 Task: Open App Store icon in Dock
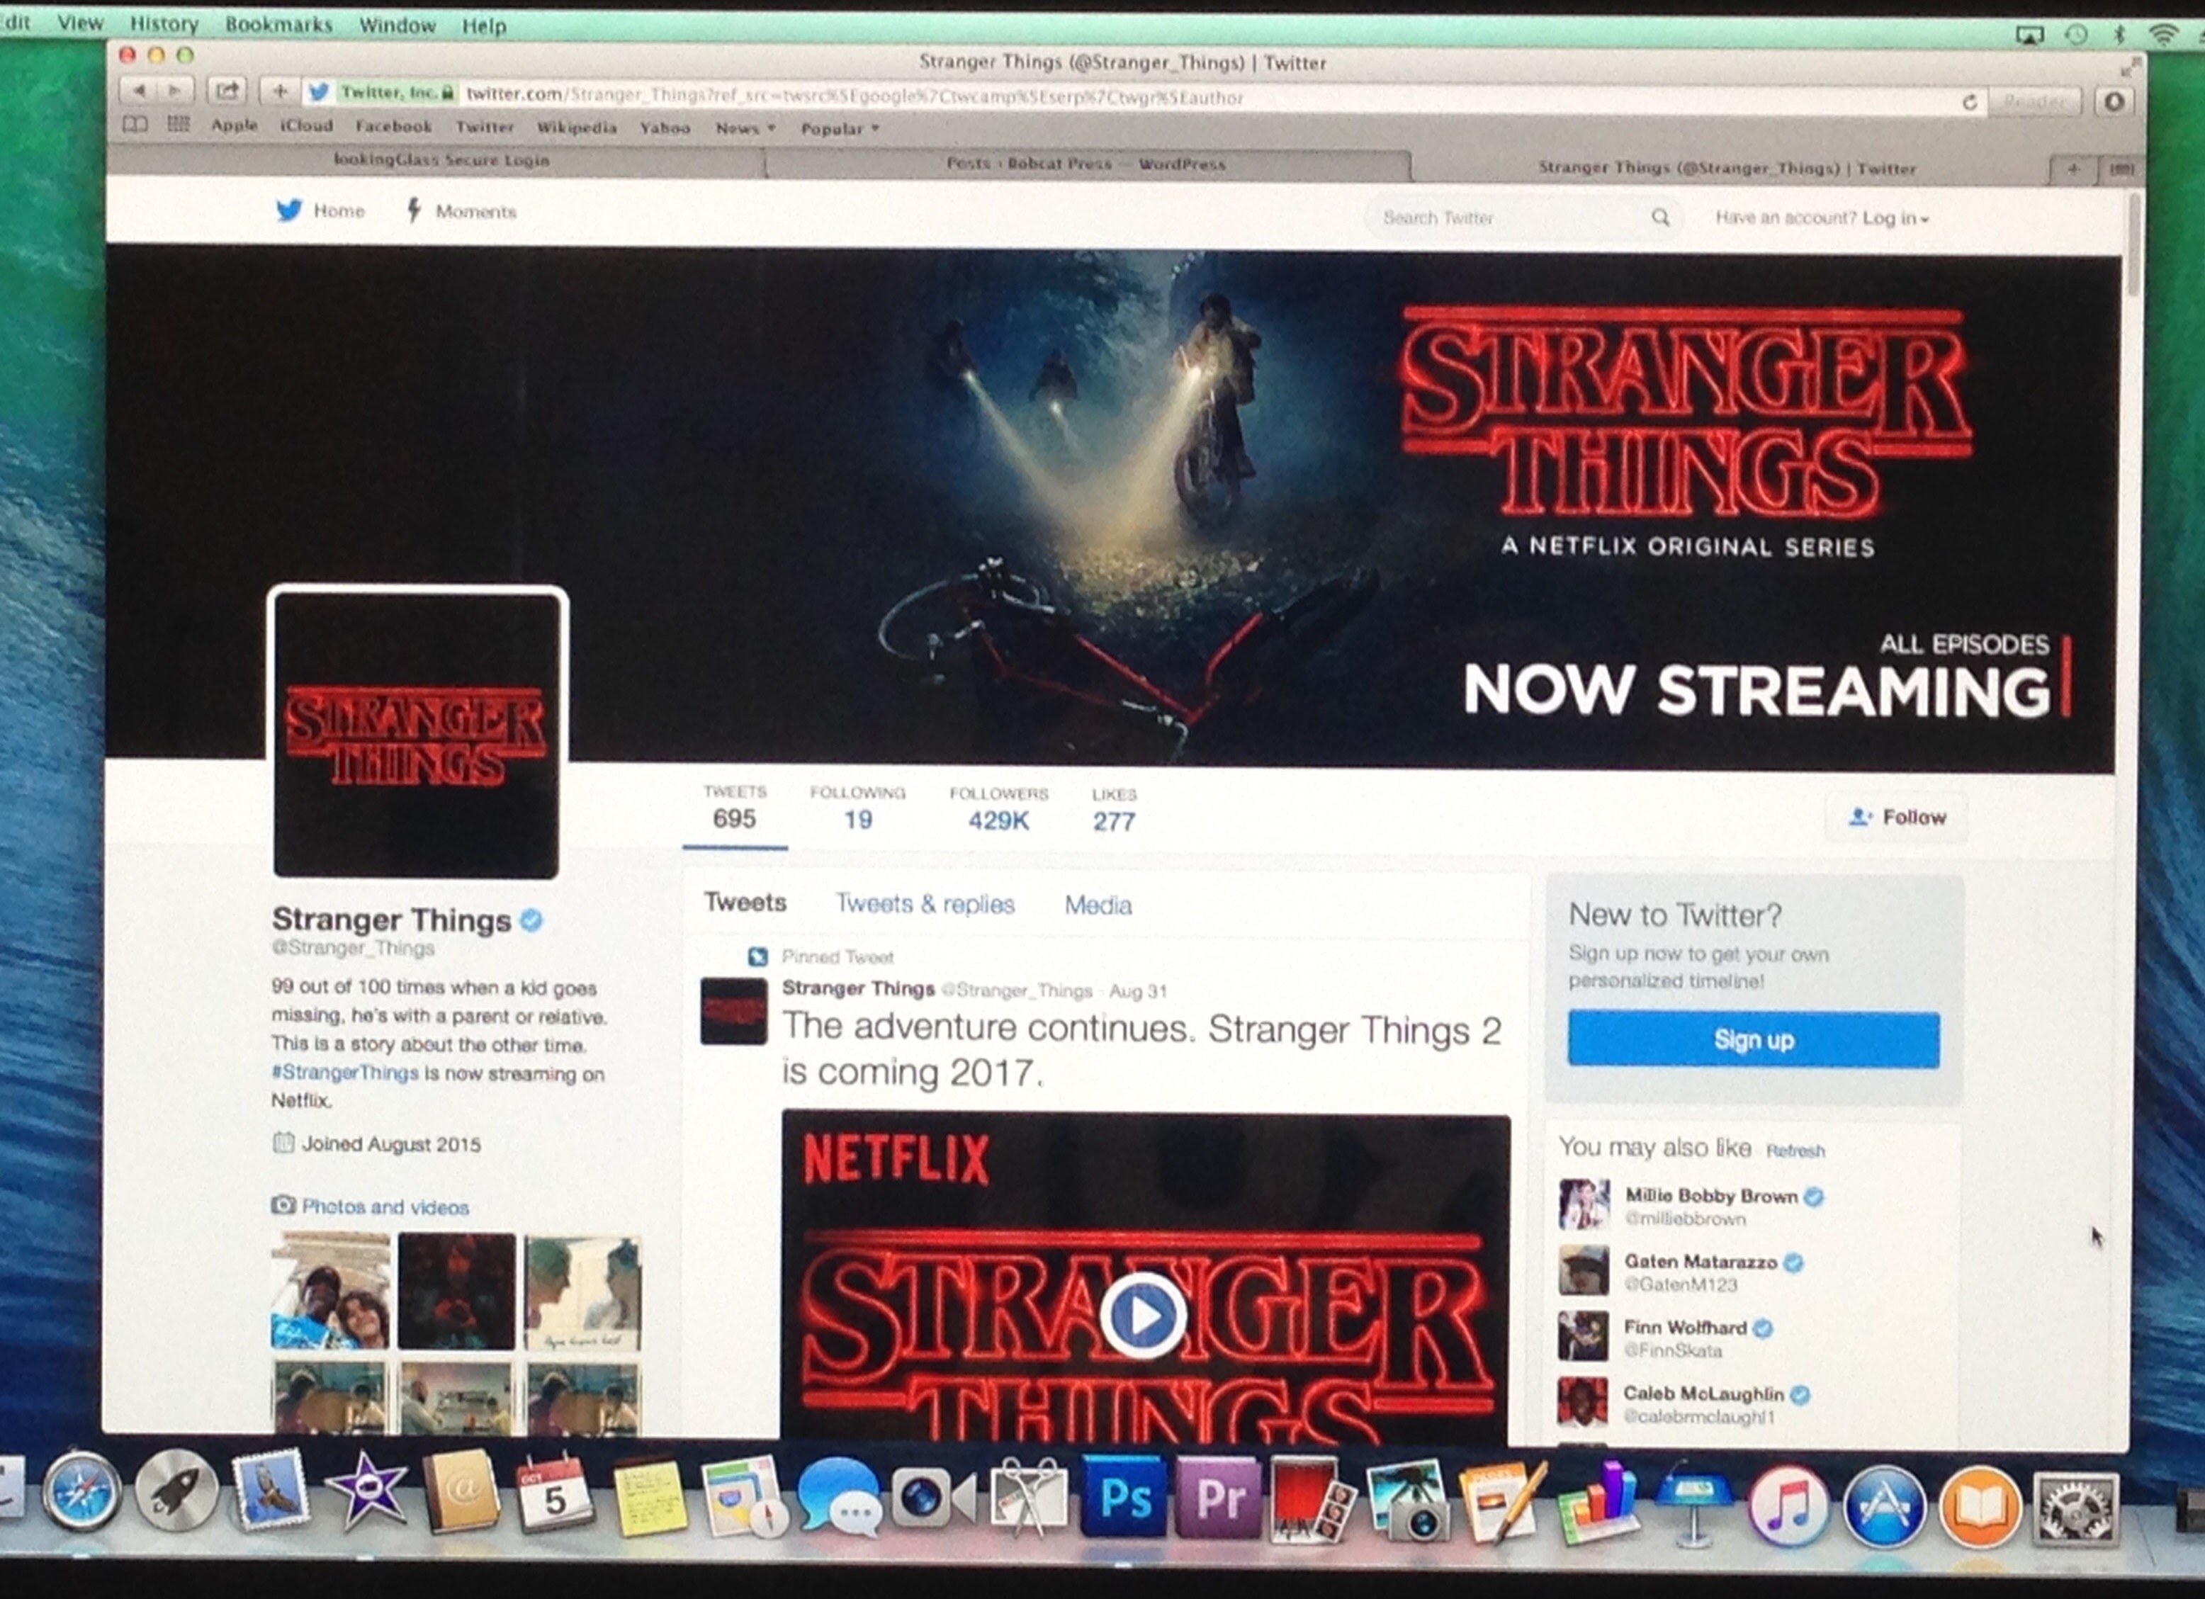[1883, 1505]
